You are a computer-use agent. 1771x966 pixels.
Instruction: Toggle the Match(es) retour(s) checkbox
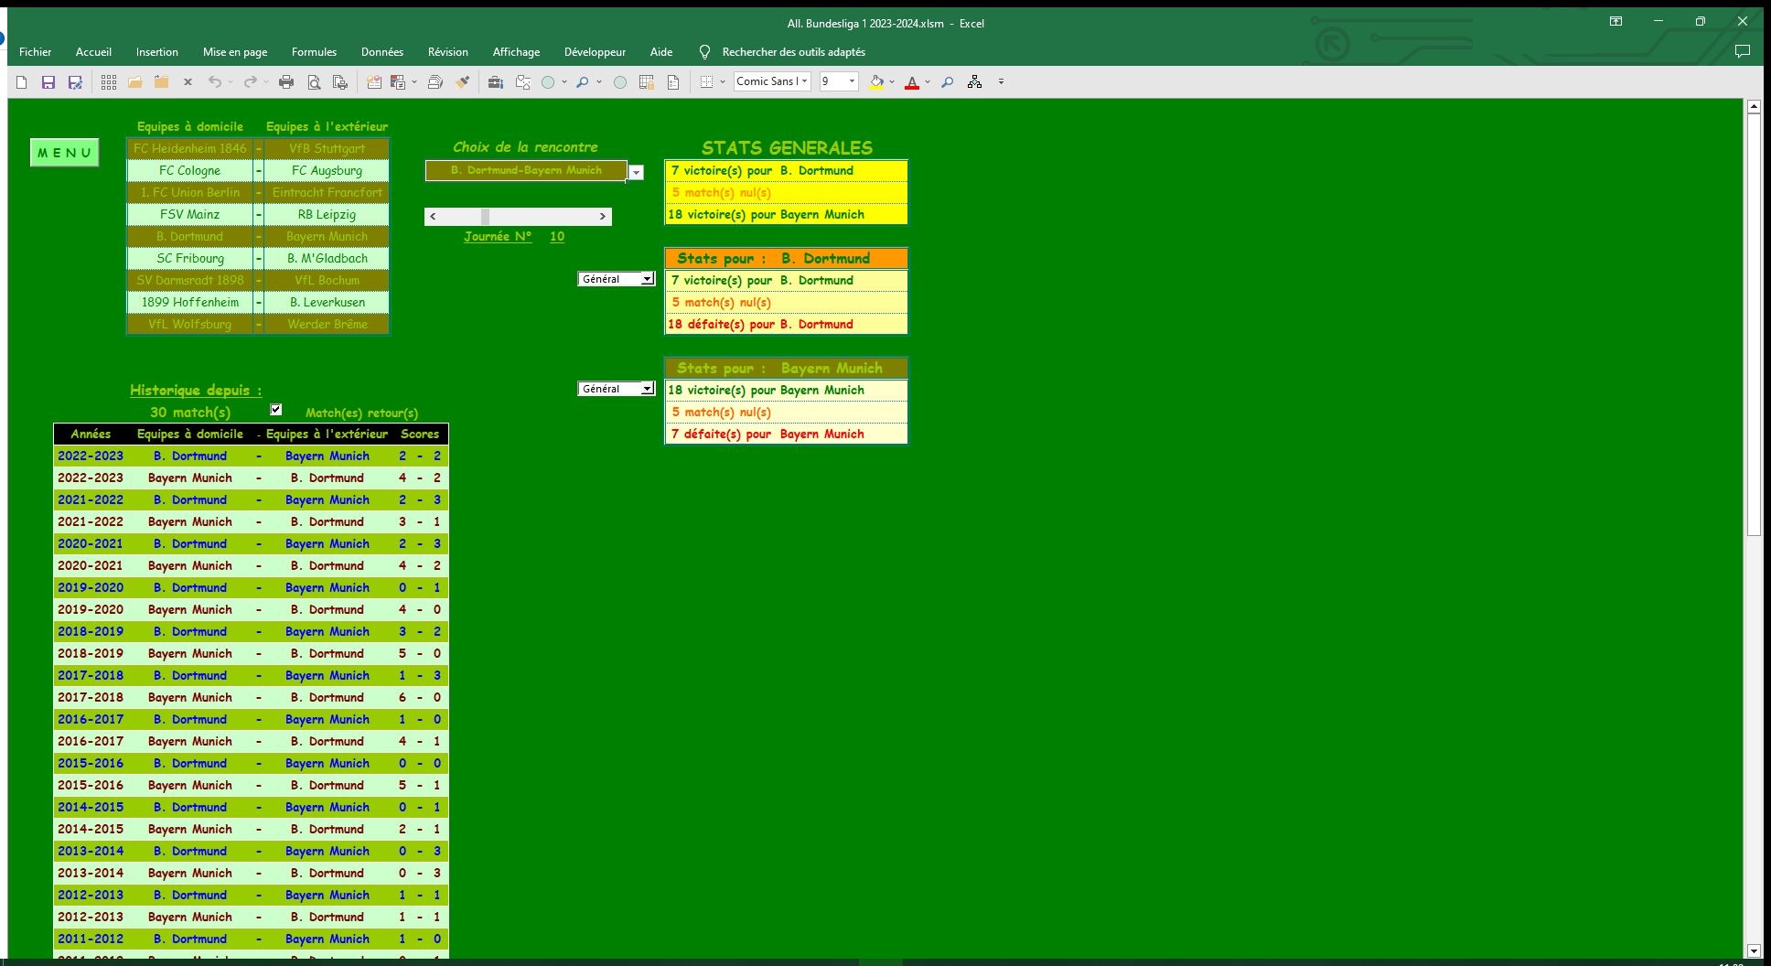[276, 410]
